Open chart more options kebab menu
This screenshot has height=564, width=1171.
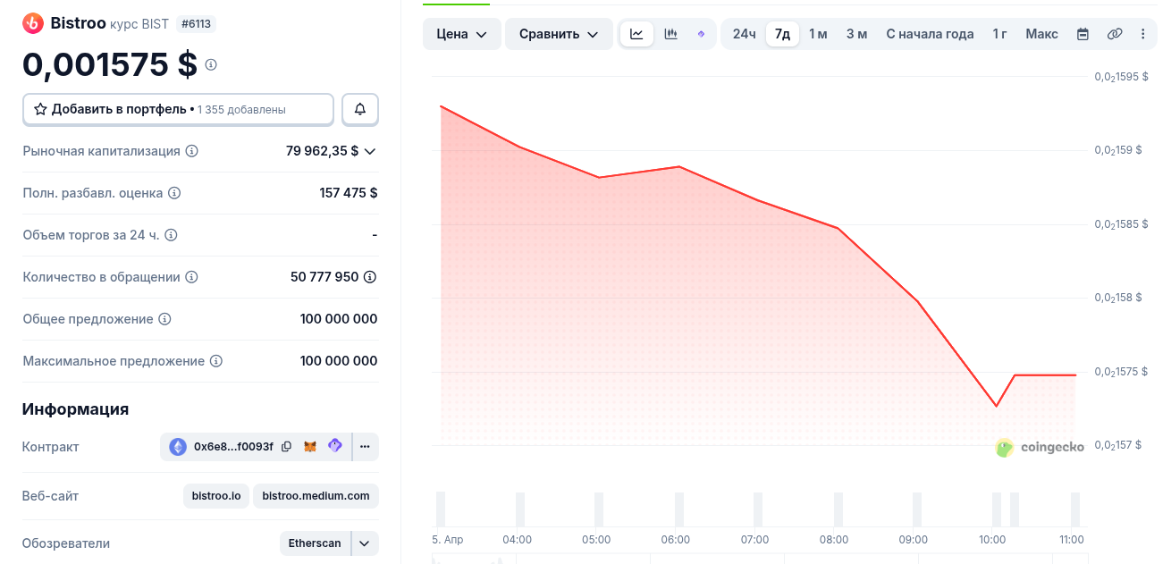tap(1142, 34)
